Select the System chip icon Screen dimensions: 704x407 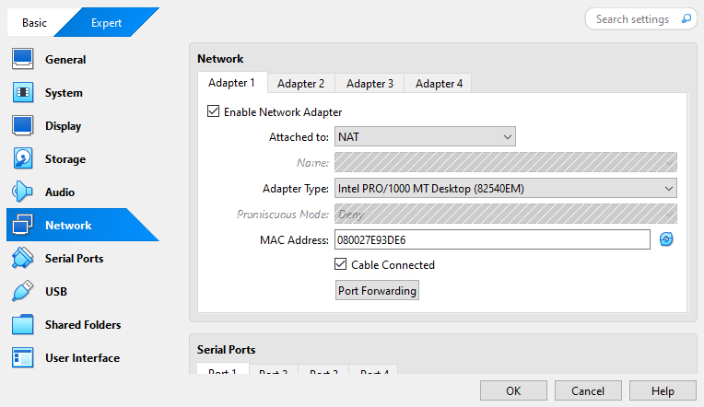point(23,93)
